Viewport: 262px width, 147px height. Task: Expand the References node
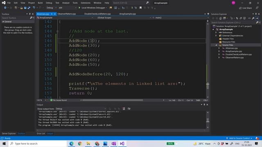point(216,33)
